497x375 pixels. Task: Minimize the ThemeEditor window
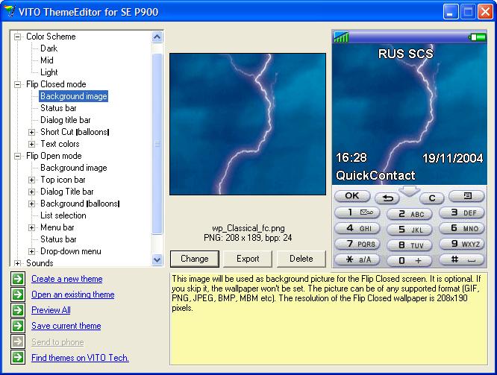[x=451, y=12]
